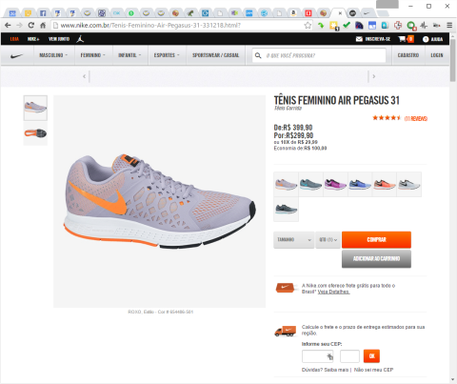Open the Masculino menu

coord(53,55)
